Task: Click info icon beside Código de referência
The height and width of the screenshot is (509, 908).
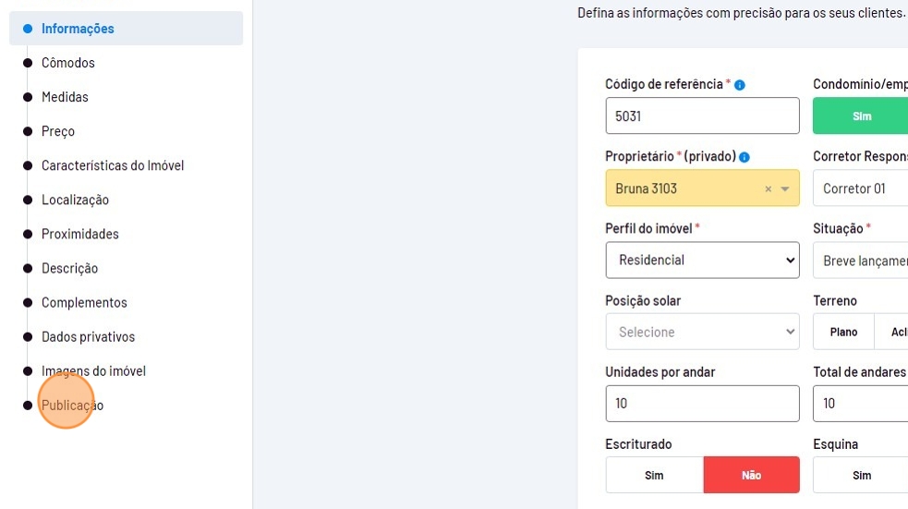Action: tap(740, 85)
